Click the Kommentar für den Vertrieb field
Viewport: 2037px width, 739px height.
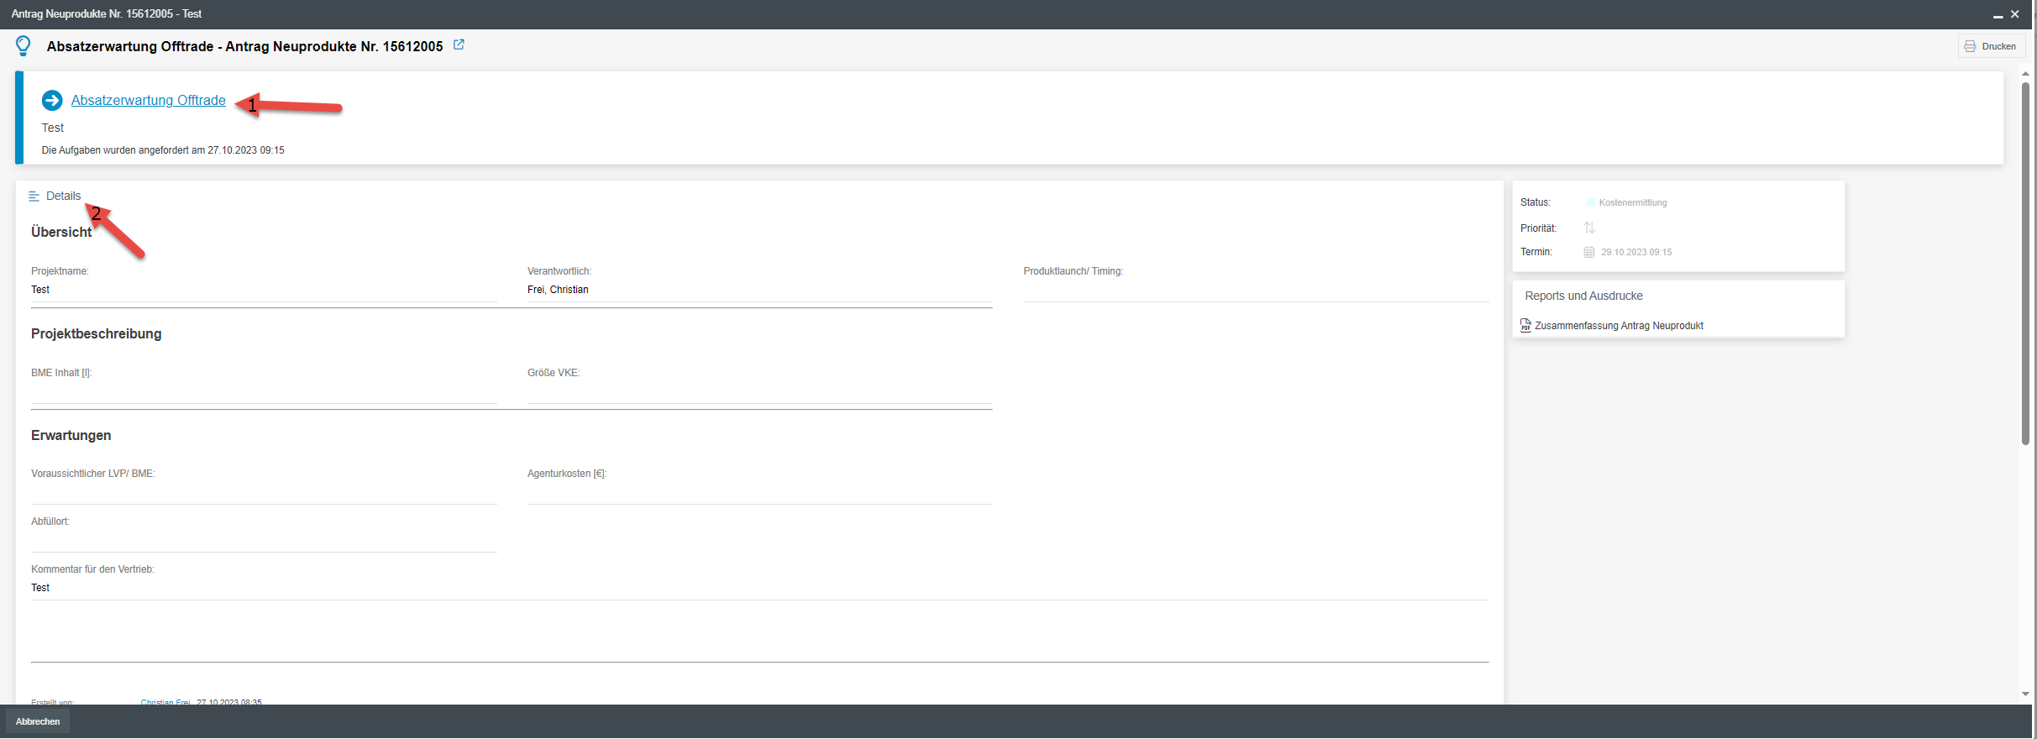(759, 589)
